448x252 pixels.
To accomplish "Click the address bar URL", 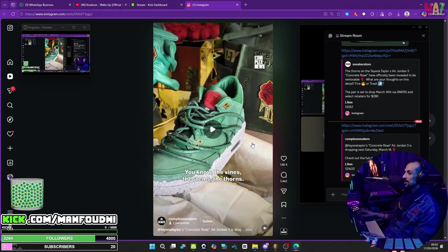I will (x=59, y=14).
